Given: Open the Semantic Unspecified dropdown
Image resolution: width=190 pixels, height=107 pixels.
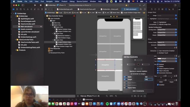Looking at the screenshot, I should point(167,45).
